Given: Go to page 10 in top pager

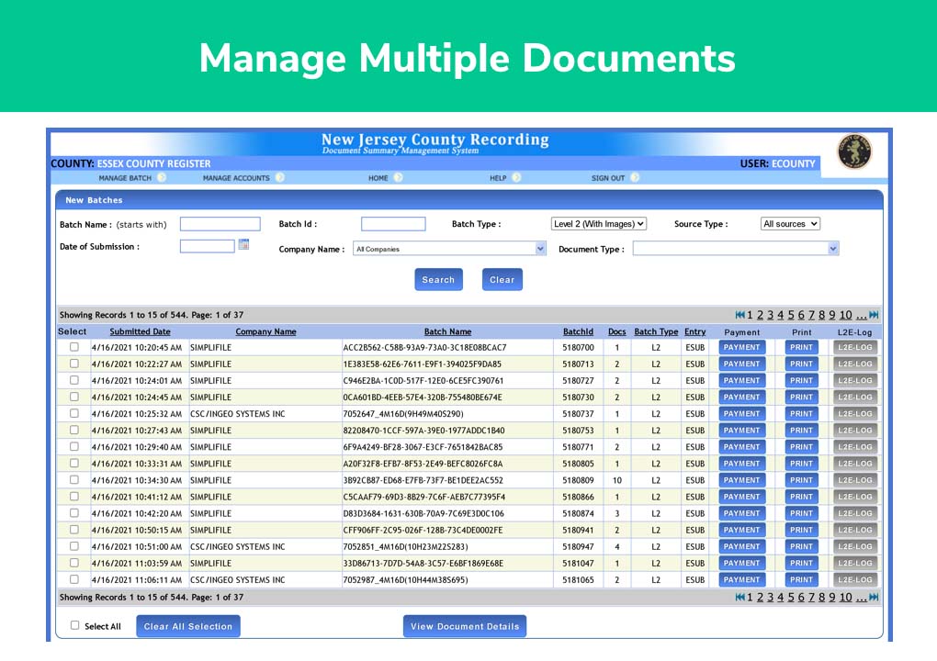Looking at the screenshot, I should (x=845, y=315).
